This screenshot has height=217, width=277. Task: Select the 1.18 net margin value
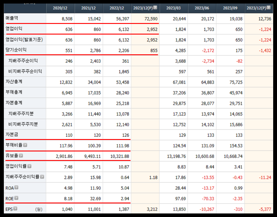point(153,177)
